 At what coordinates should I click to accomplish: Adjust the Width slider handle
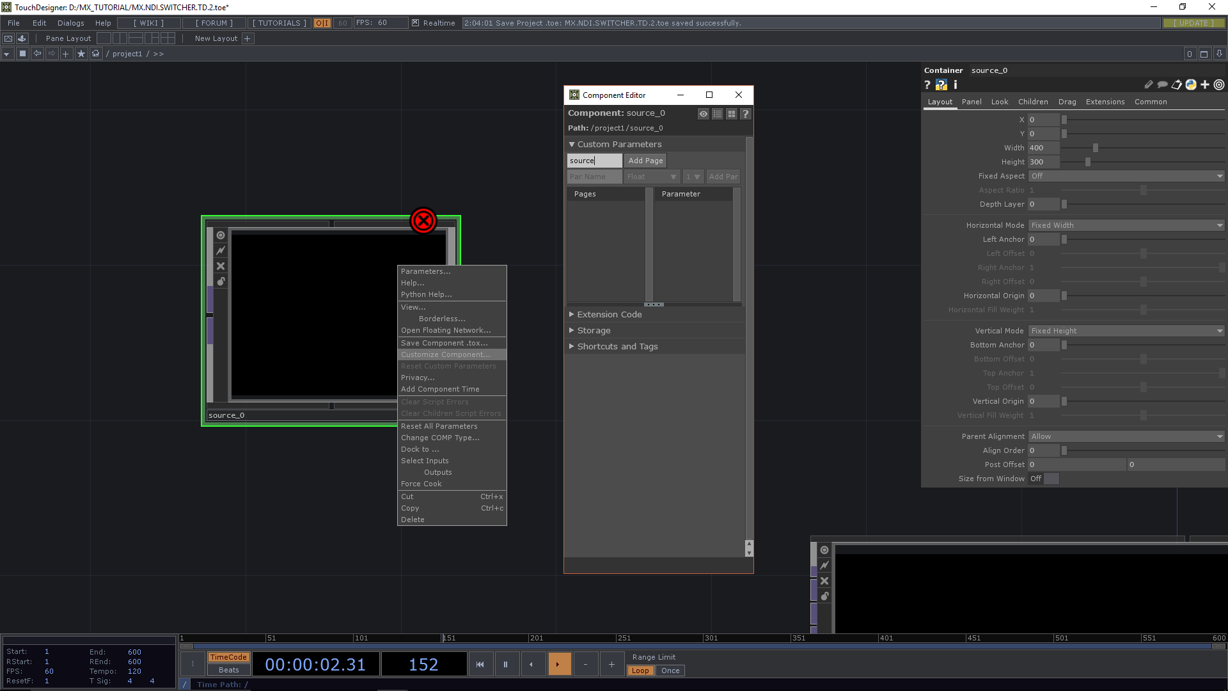coord(1096,148)
